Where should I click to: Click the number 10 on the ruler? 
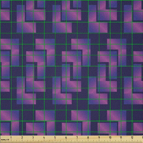[110, 138]
